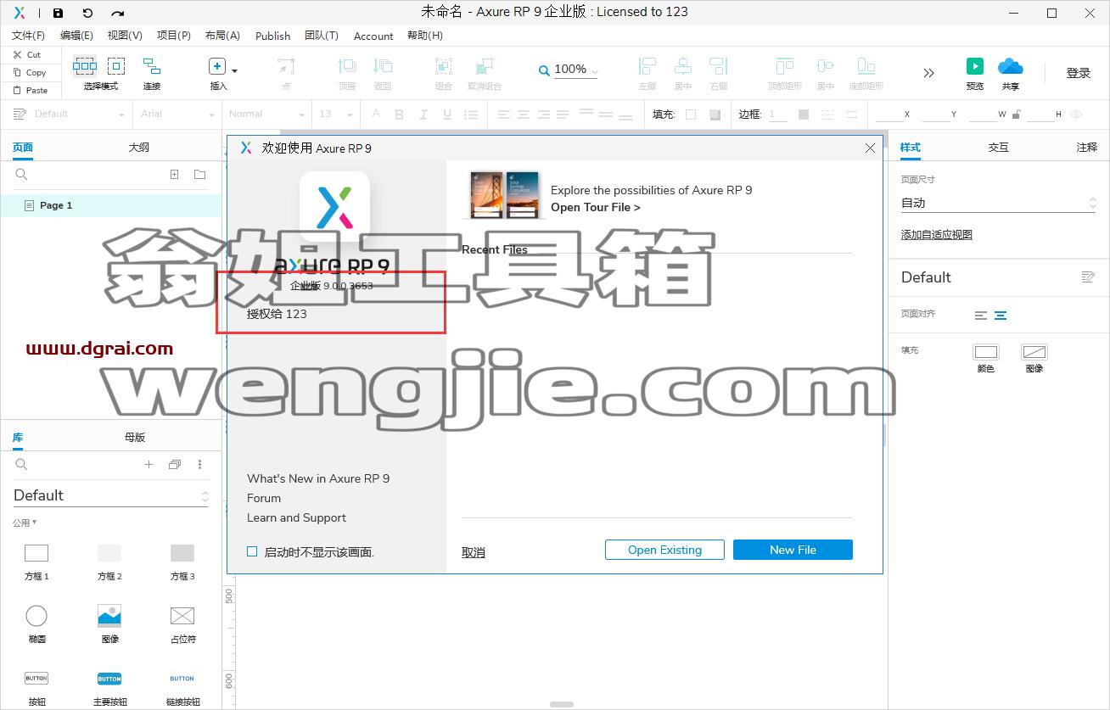The width and height of the screenshot is (1110, 710).
Task: Activate the 连接 connector tool
Action: pos(152,66)
